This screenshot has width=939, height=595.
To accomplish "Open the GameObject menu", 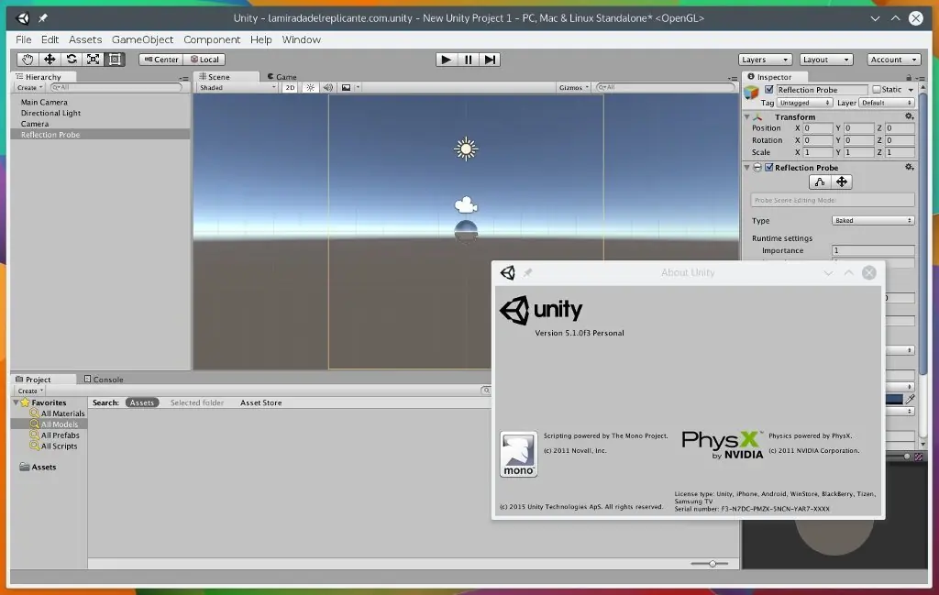I will click(142, 39).
